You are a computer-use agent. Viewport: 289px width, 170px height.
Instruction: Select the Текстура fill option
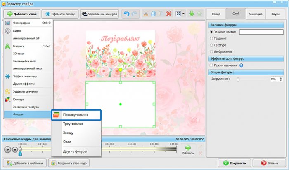pos(212,44)
